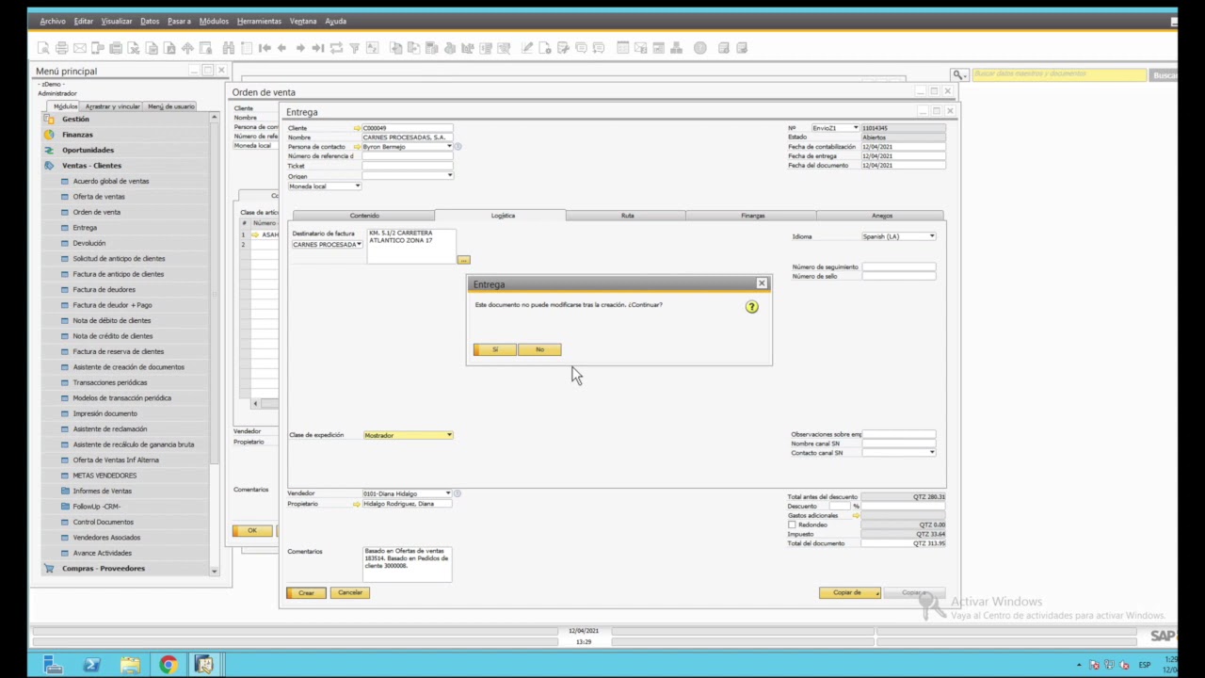Open Clase de expedición Mostrador dropdown

[449, 435]
